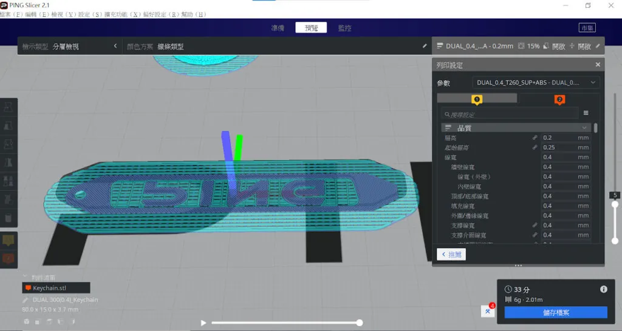
Task: Switch to left view camera icon
Action: click(61, 321)
